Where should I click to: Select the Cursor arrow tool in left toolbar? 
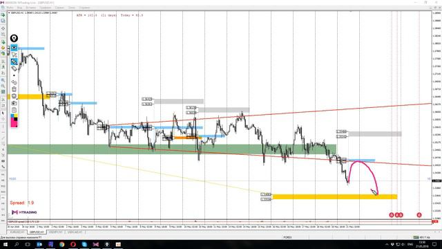(3, 113)
